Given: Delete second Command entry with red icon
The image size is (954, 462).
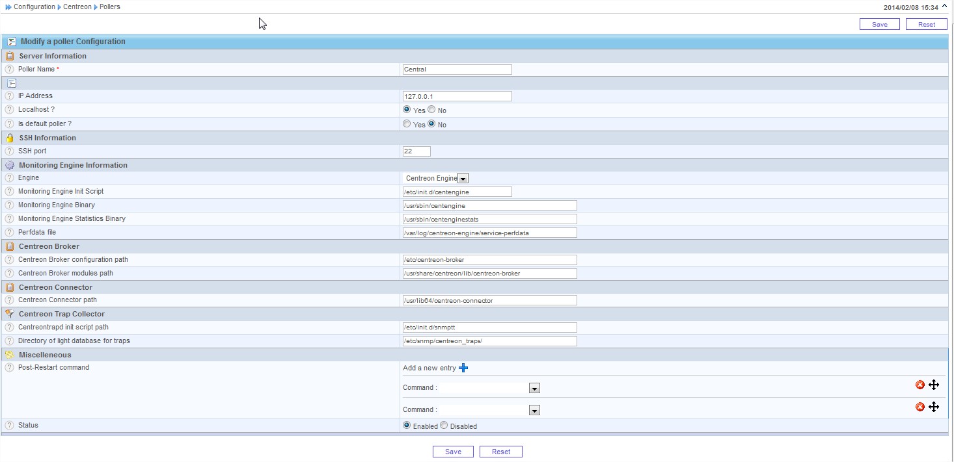Looking at the screenshot, I should point(920,407).
